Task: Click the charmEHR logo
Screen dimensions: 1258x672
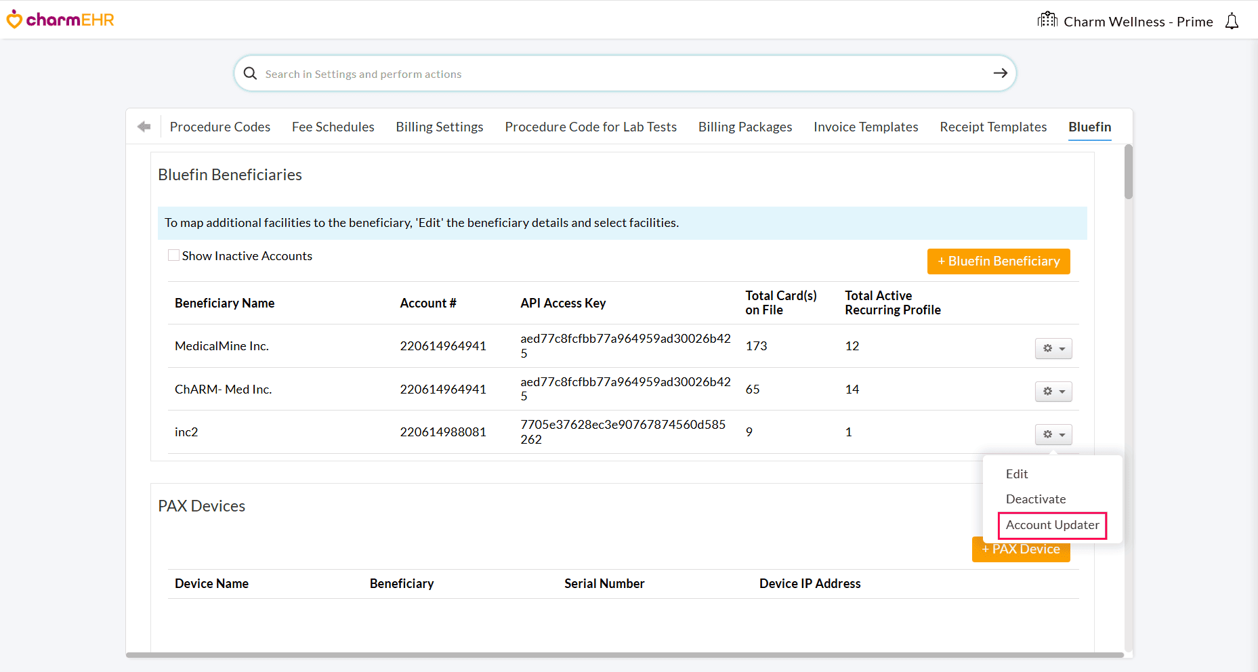Action: point(60,19)
